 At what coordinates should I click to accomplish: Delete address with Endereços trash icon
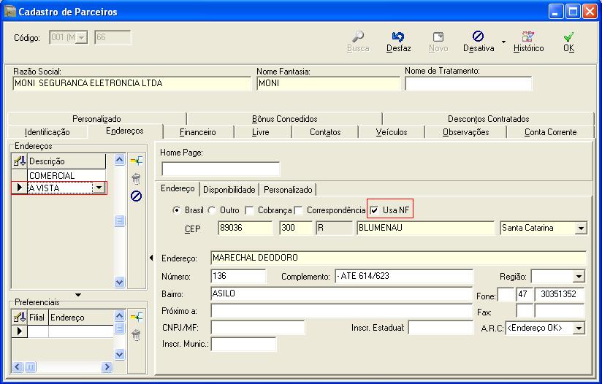pyautogui.click(x=136, y=179)
